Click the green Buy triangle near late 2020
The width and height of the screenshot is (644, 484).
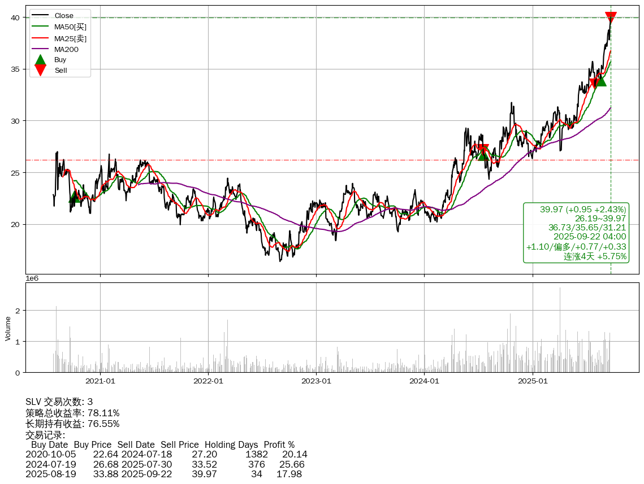click(75, 197)
